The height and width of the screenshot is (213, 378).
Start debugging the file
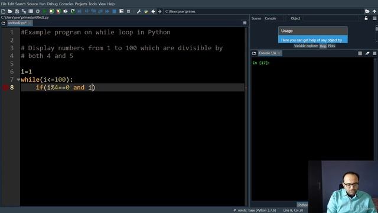coord(79,11)
